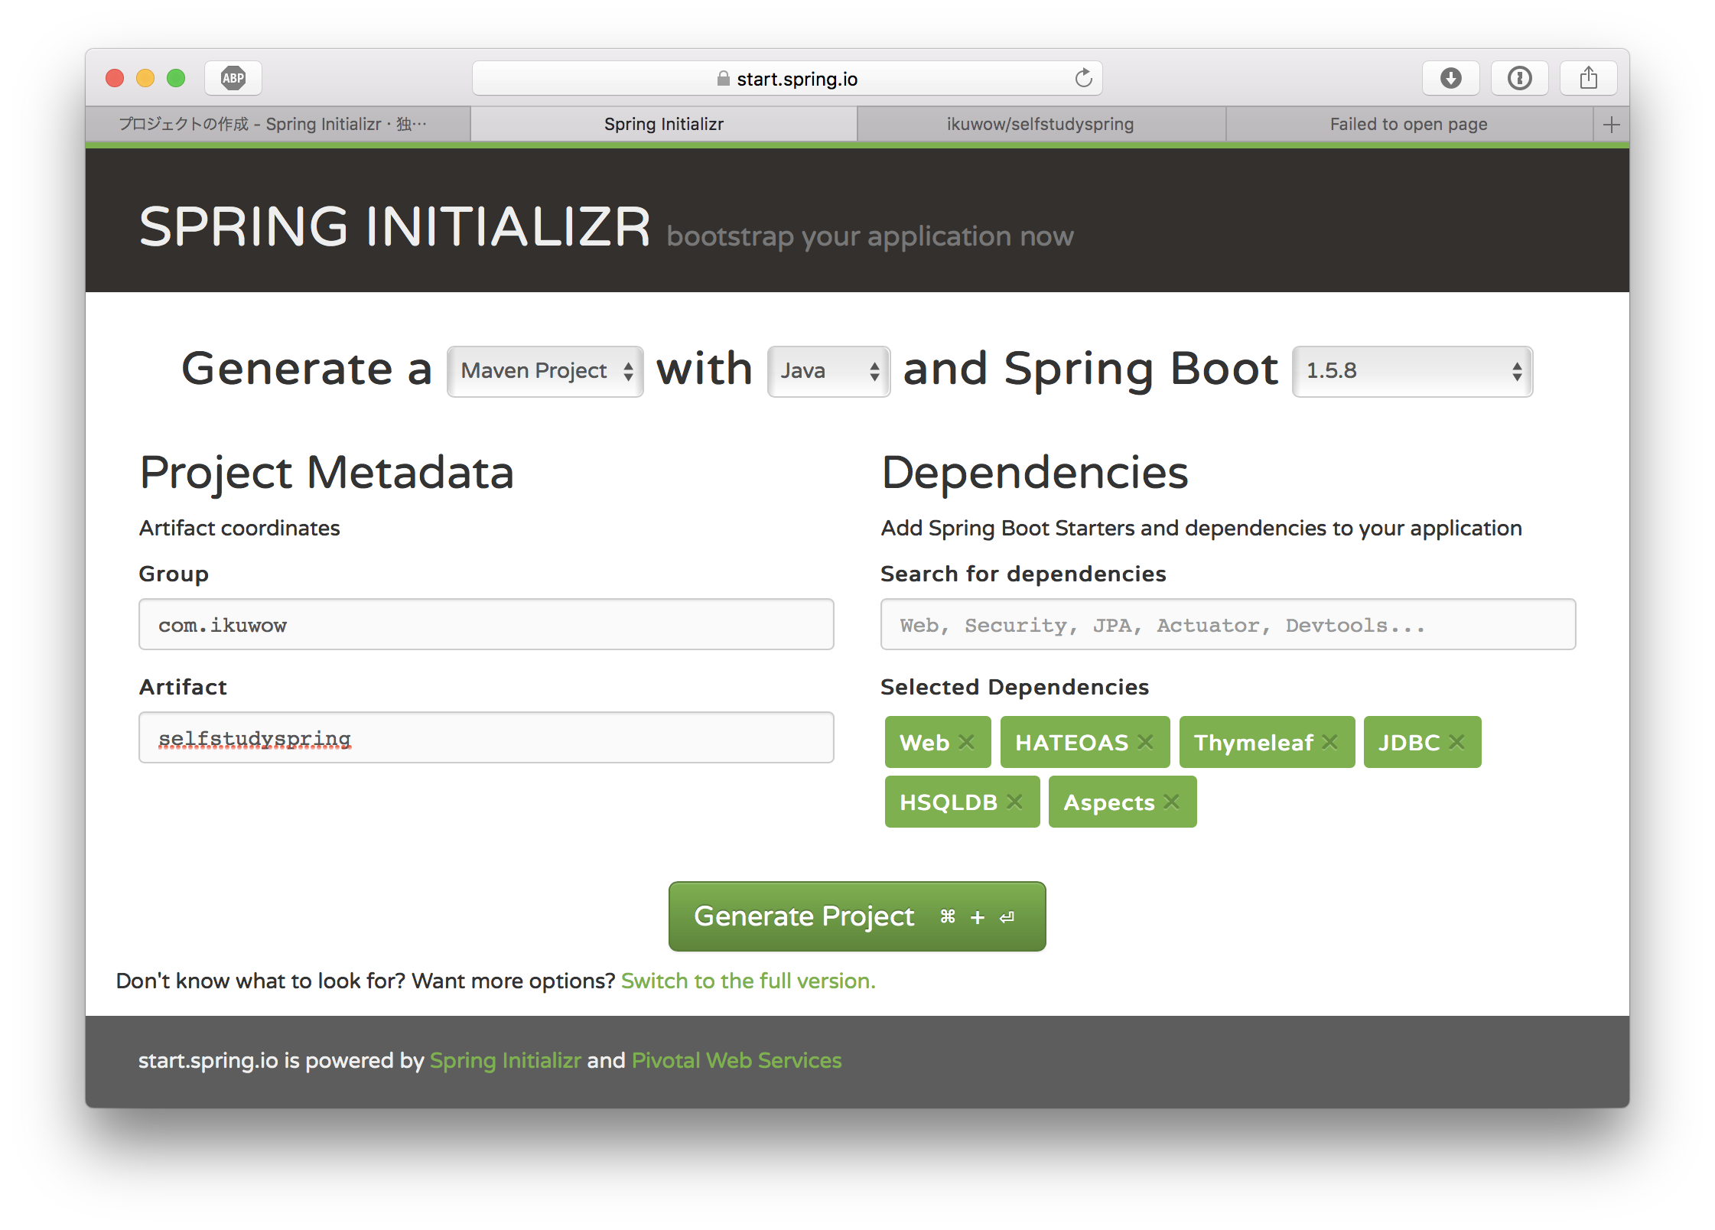Open the Spring Boot version 1.5.8 dropdown
This screenshot has width=1715, height=1230.
pyautogui.click(x=1412, y=371)
